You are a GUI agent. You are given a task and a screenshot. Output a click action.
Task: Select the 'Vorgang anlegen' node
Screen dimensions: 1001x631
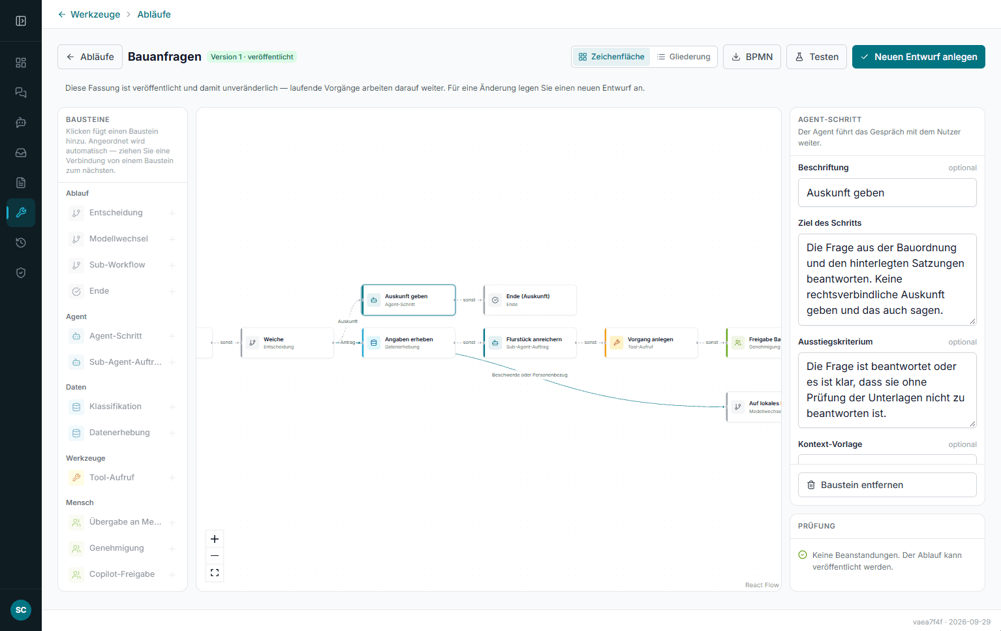tap(651, 343)
